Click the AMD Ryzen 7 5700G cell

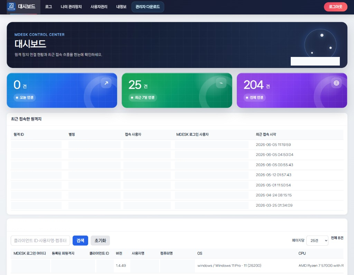(x=321, y=266)
